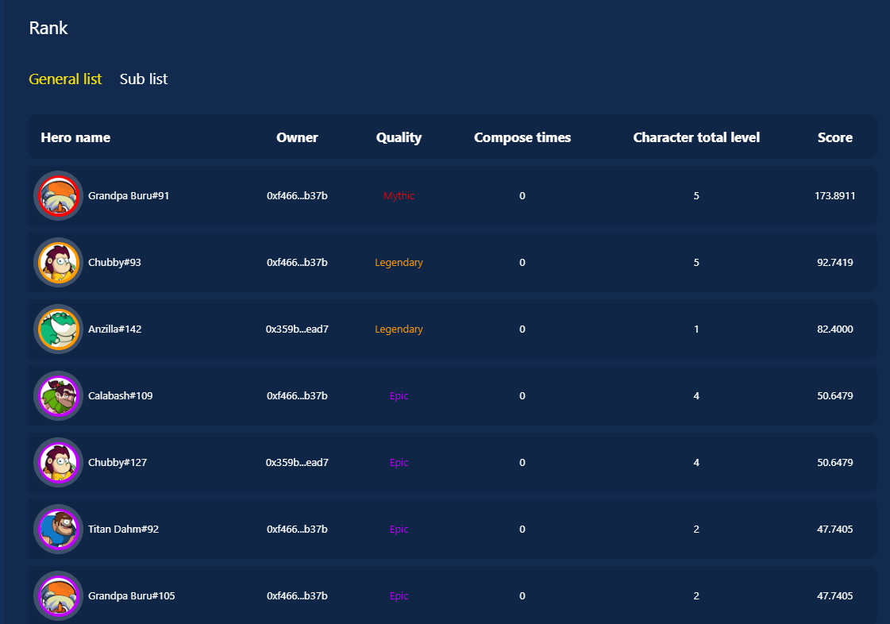Click owner address in Titan Dahm#92 row
This screenshot has width=890, height=624.
pos(297,530)
